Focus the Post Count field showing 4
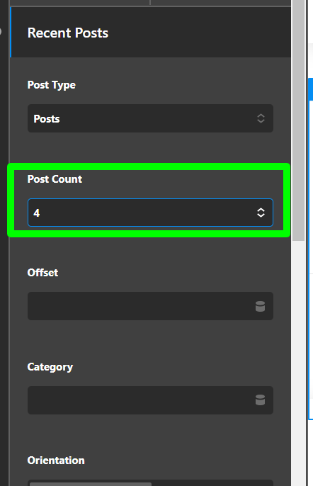This screenshot has height=486, width=313. tap(150, 213)
